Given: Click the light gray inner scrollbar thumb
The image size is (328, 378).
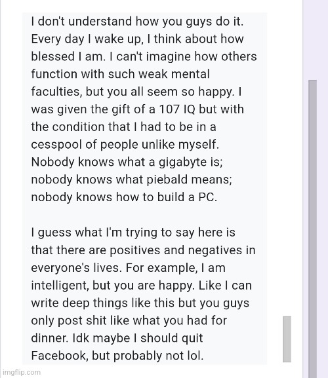Looking at the screenshot, I should [x=287, y=339].
